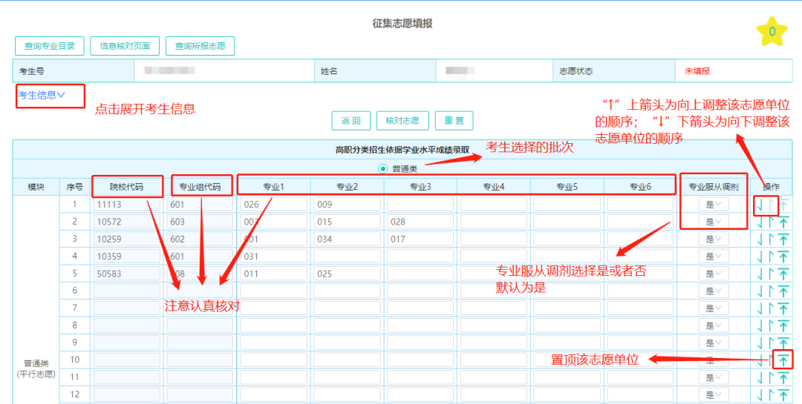Move row 3 volunteer up one position
This screenshot has width=802, height=404.
770,239
